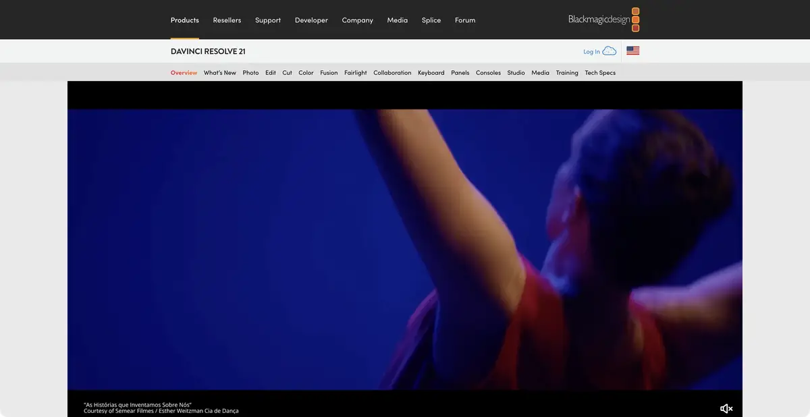Open the Media tab in the sub-navigation
The image size is (810, 417).
click(x=540, y=73)
